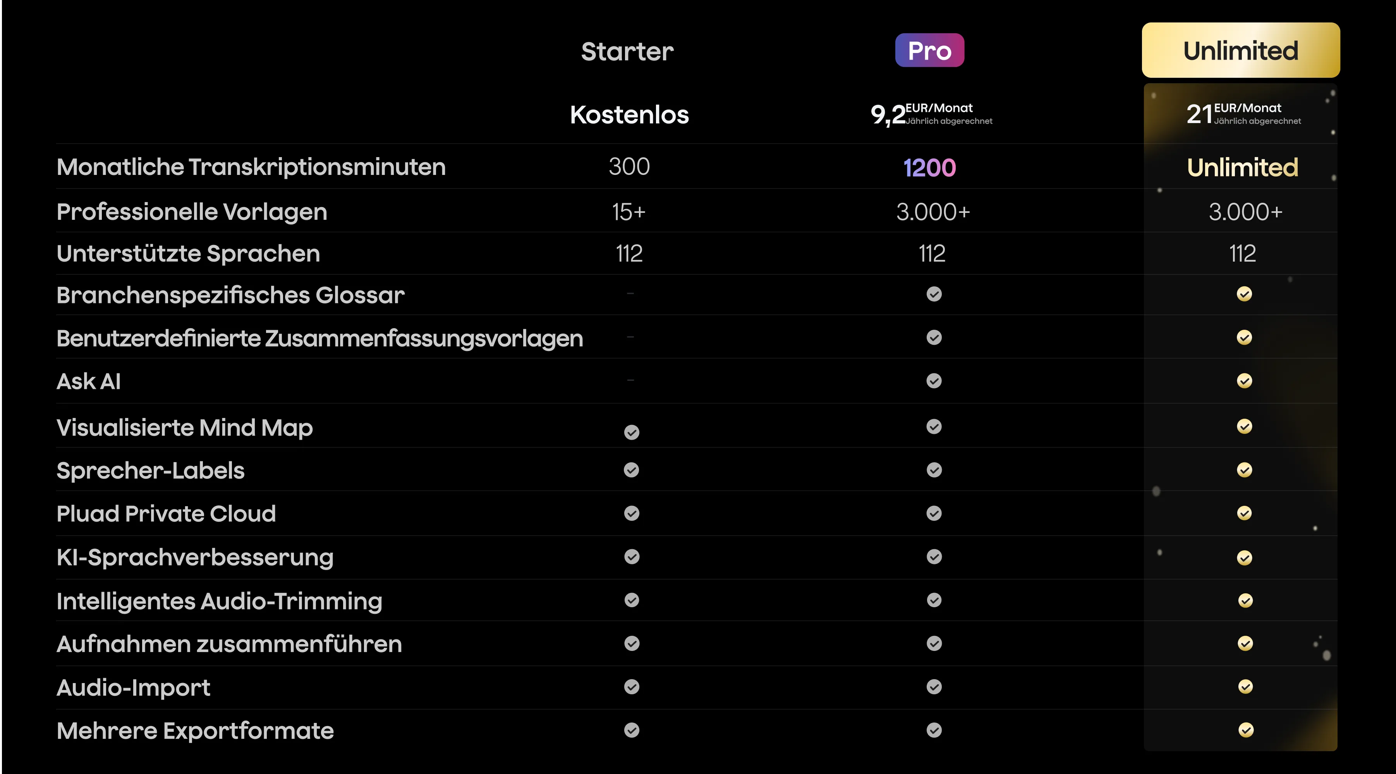This screenshot has width=1396, height=774.
Task: Click the 9,2 EUR/Monat Pro price
Action: click(931, 114)
